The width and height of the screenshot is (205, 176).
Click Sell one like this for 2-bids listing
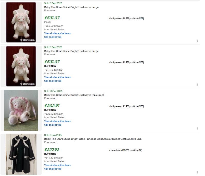point(53,37)
